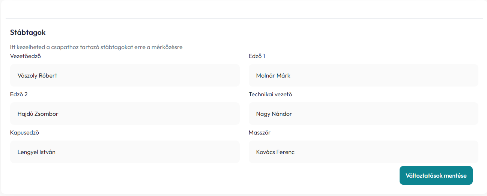Click the Stábtagok section heading
Image resolution: width=487 pixels, height=196 pixels.
(x=28, y=33)
